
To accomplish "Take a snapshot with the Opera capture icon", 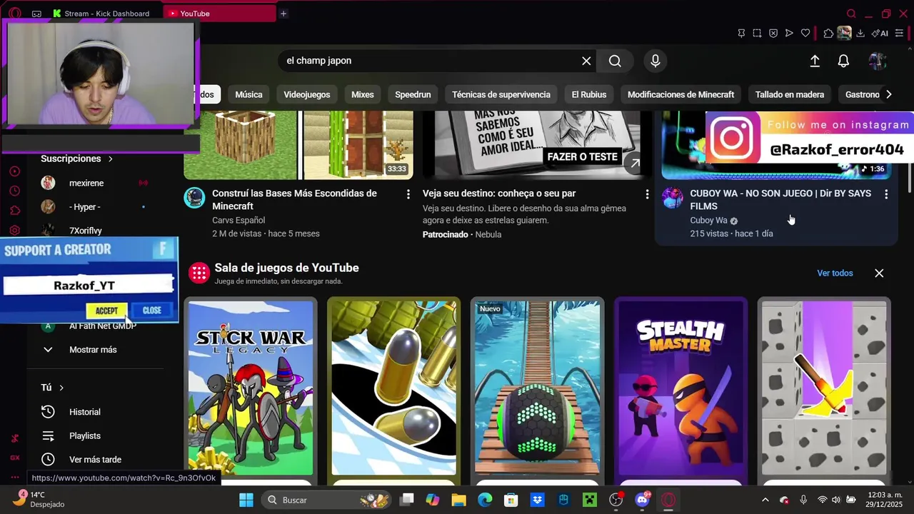I will click(x=757, y=34).
